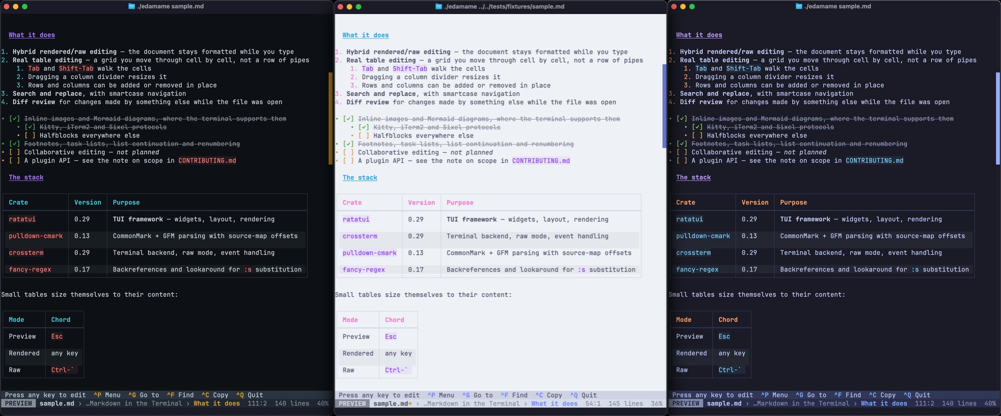Click 'The stack' heading in left window
The width and height of the screenshot is (1001, 416).
tap(26, 177)
